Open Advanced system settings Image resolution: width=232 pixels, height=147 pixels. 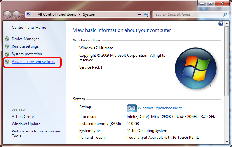click(33, 62)
